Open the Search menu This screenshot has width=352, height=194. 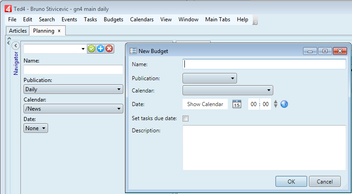(47, 19)
